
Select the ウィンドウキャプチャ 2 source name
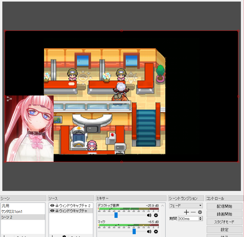75,205
